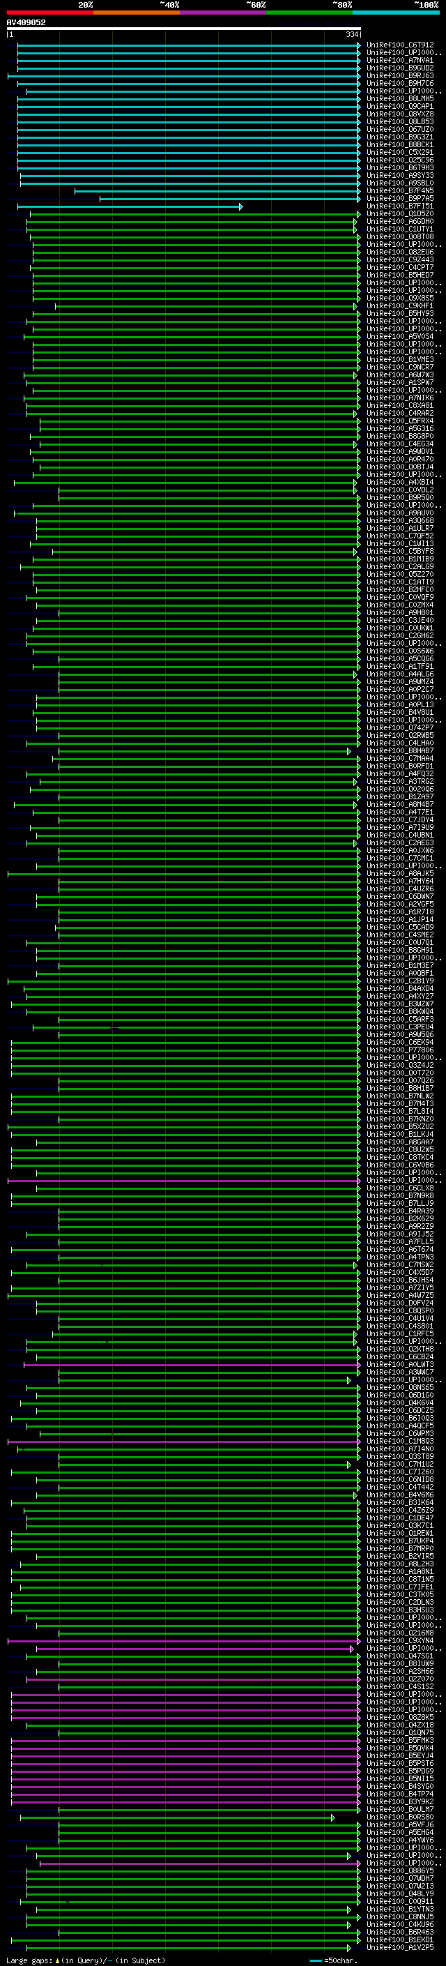Click hit label UniRef100_C4CPT7
This screenshot has width=446, height=1966.
(400, 268)
